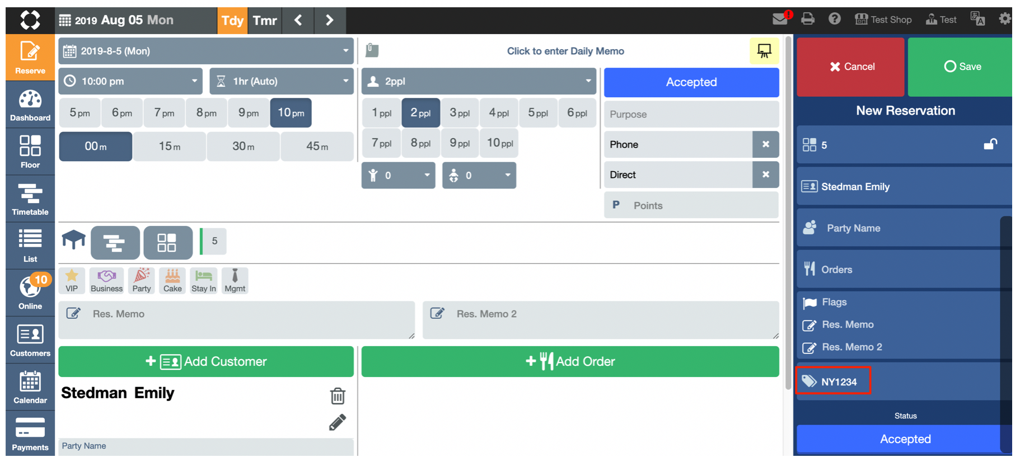The width and height of the screenshot is (1020, 462).
Task: Toggle the Mgmt flag
Action: (235, 281)
